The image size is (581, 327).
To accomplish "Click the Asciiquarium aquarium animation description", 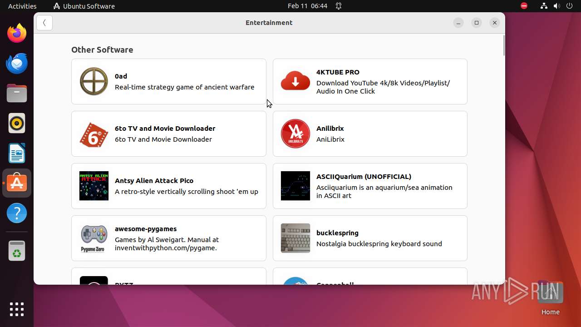I will (384, 192).
